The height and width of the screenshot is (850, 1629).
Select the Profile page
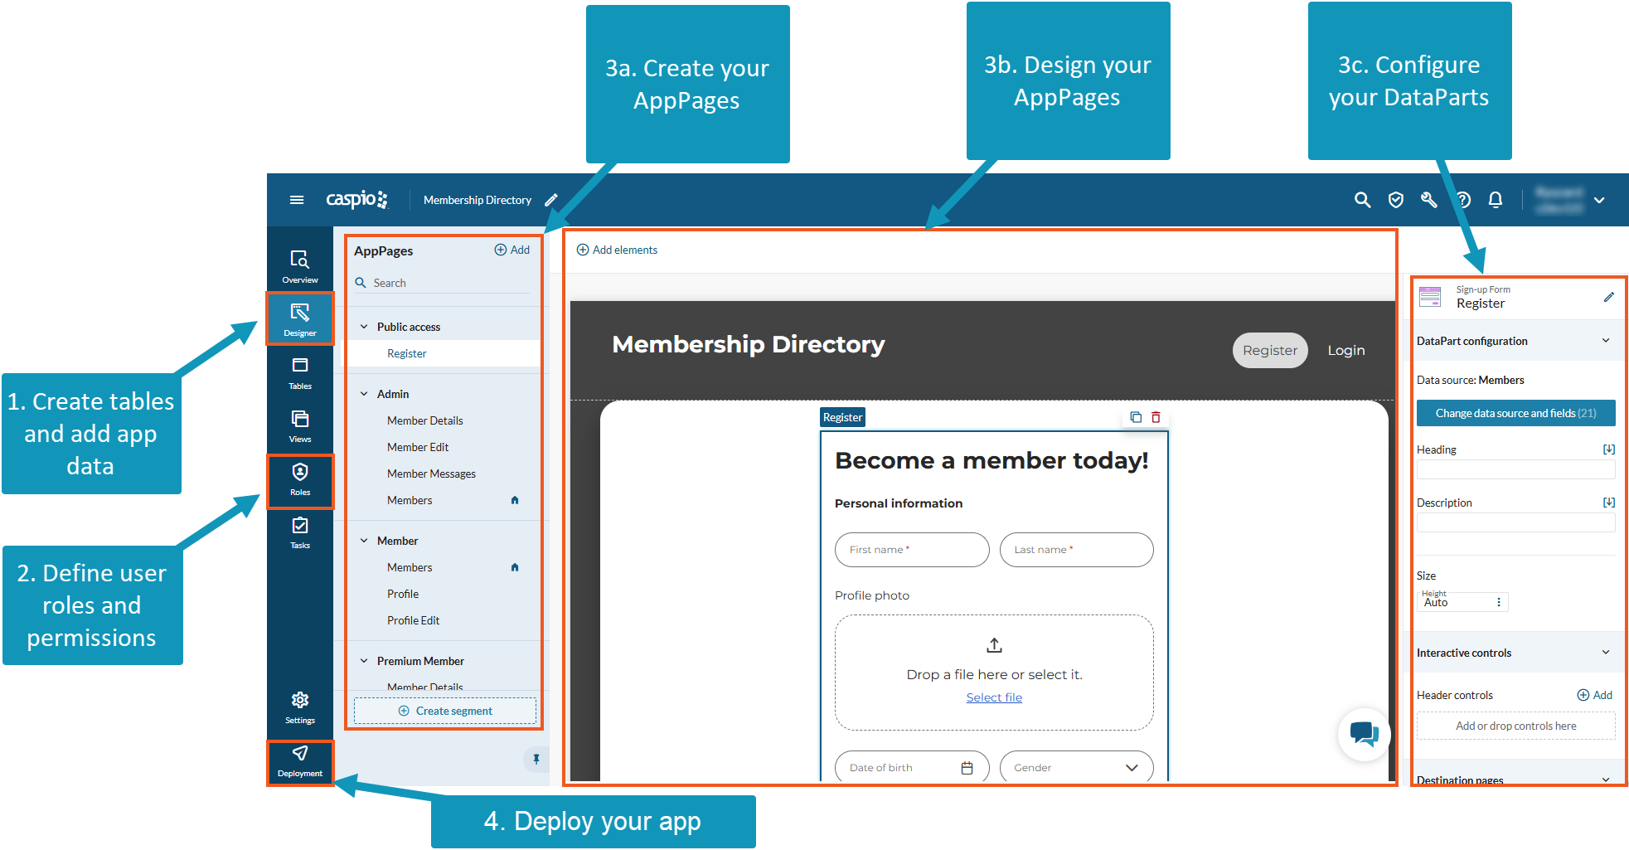[x=403, y=594]
